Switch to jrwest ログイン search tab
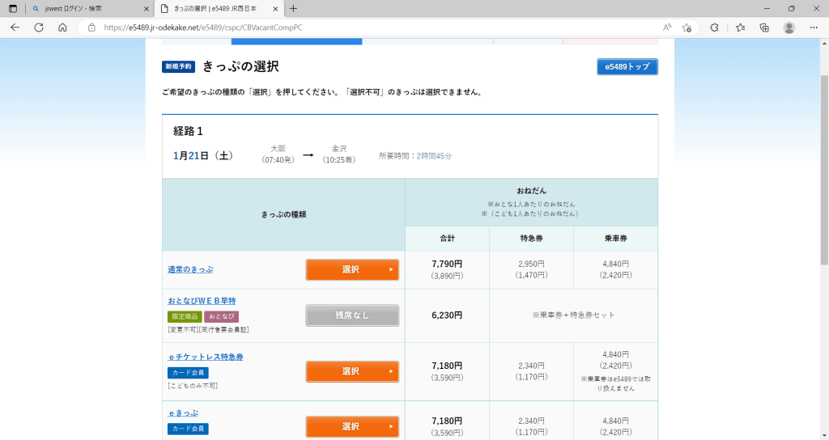The height and width of the screenshot is (440, 829). click(85, 8)
